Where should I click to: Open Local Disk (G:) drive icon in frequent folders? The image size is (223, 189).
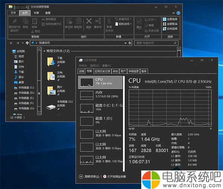pyautogui.click(x=51, y=107)
